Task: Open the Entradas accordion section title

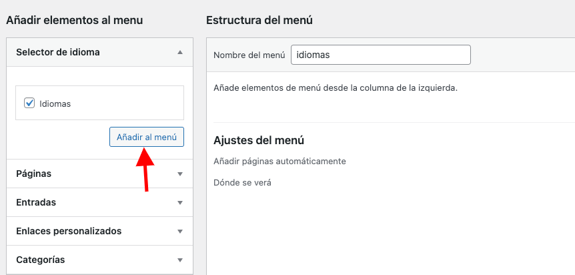Action: (36, 202)
